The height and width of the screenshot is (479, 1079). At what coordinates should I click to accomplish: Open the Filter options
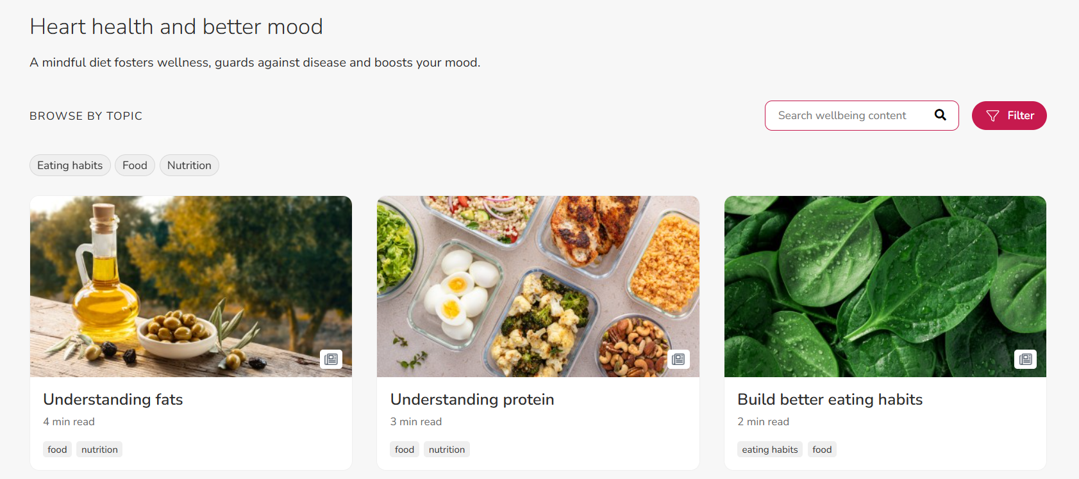(1009, 116)
